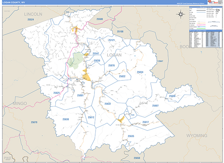The height and width of the screenshot is (163, 224).
Task: Click the PIKE county name label
Action: point(7,158)
